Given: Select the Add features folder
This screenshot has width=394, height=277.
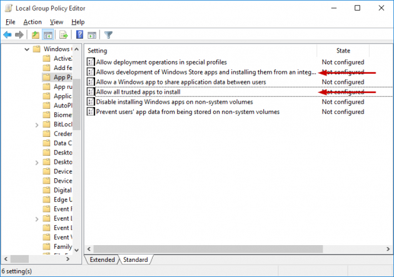Looking at the screenshot, I should (x=58, y=68).
